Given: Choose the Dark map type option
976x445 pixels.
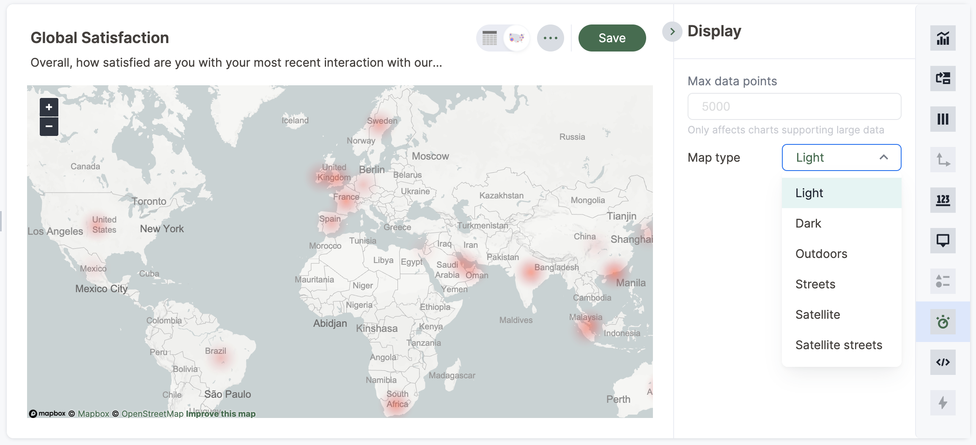Looking at the screenshot, I should pyautogui.click(x=842, y=223).
